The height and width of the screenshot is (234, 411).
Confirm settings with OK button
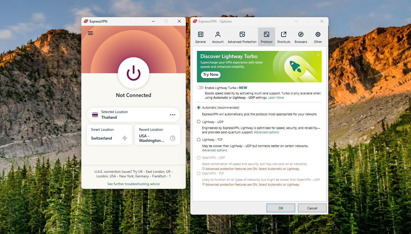click(281, 208)
